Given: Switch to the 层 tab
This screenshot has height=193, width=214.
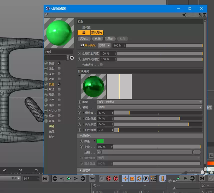Looking at the screenshot, I should 84,32.
